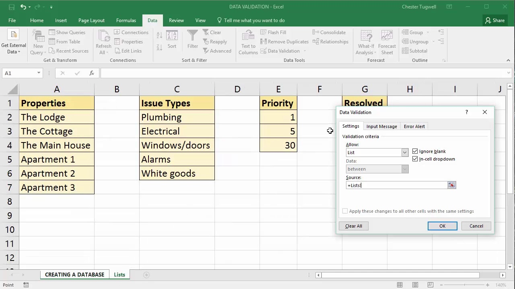Click the Sort A to Z icon
Viewport: 515px width, 289px height.
pyautogui.click(x=159, y=36)
